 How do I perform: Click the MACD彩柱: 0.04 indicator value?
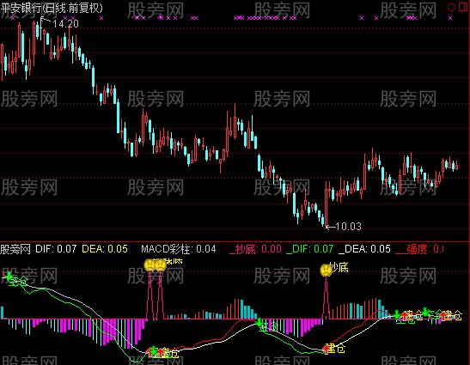coord(179,249)
